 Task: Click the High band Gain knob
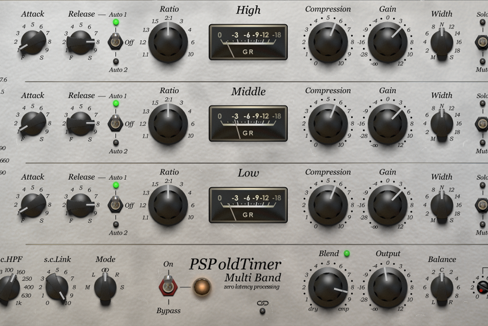(x=387, y=42)
